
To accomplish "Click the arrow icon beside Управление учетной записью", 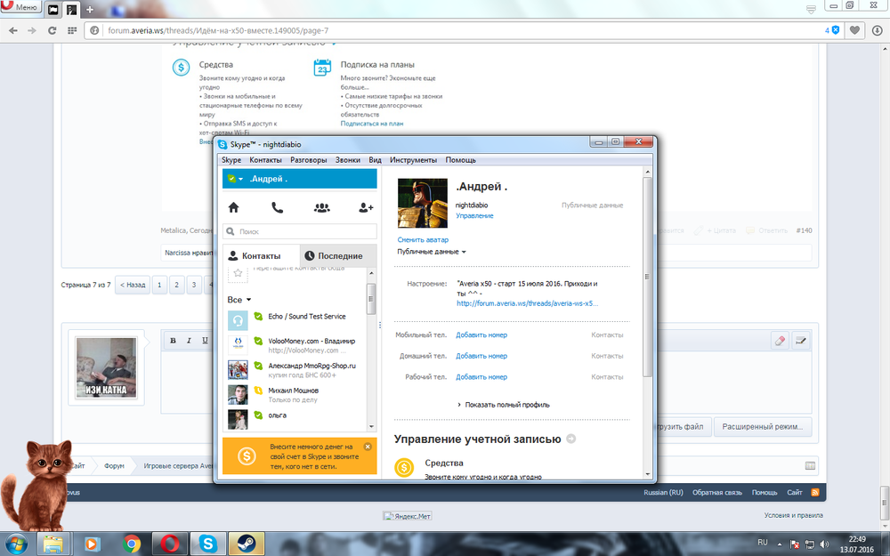I will (571, 439).
